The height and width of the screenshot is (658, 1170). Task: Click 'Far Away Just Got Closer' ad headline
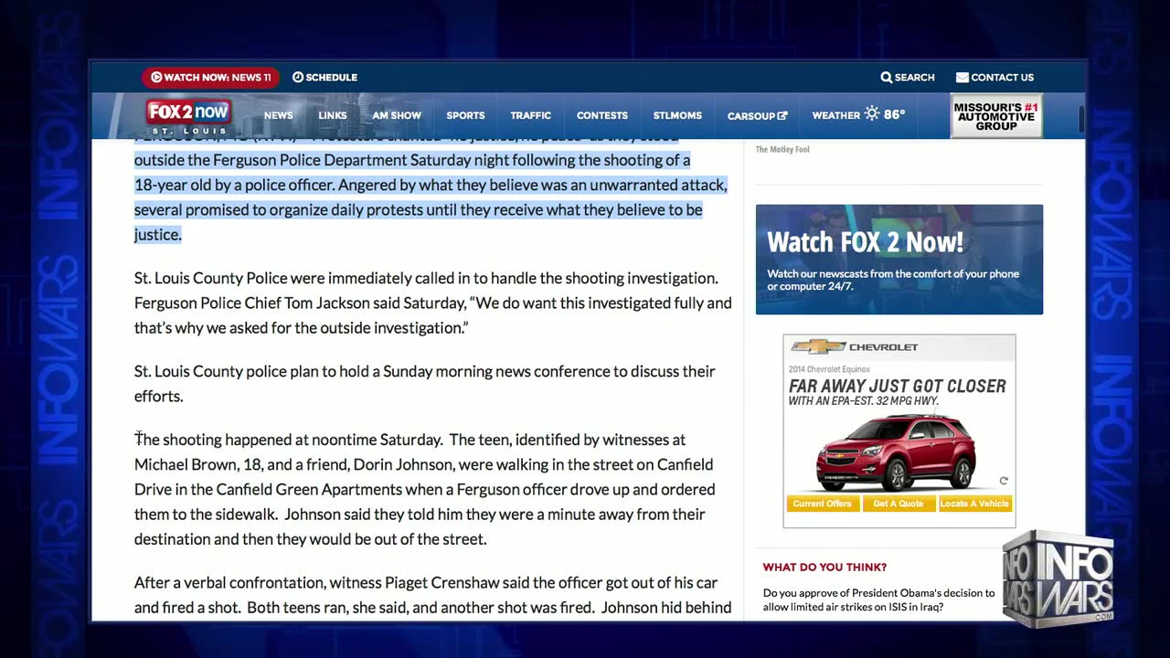pos(898,386)
